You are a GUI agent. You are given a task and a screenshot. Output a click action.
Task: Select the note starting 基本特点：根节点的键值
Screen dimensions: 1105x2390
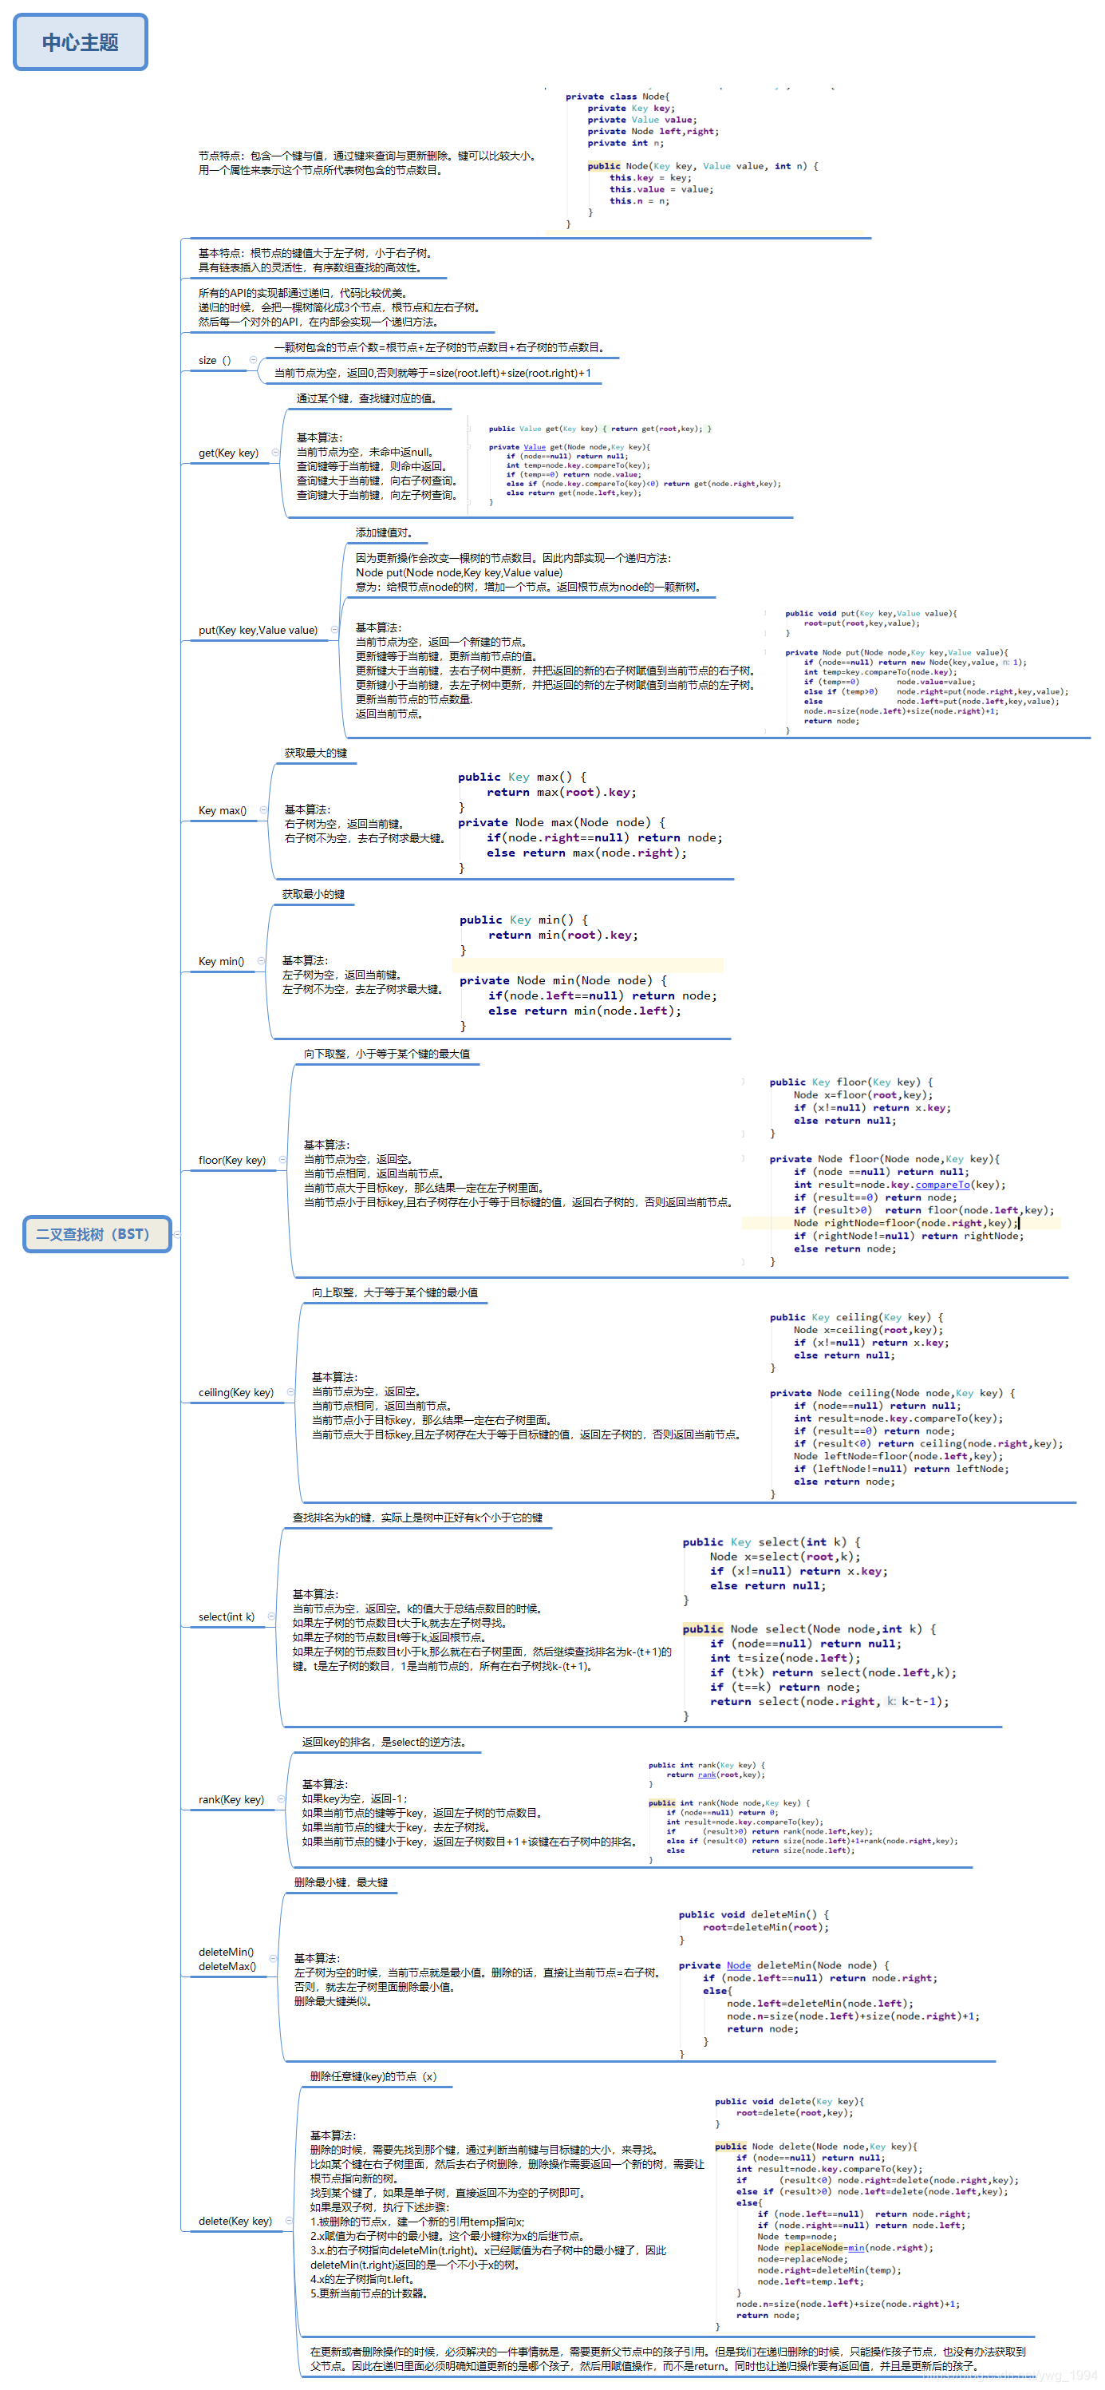click(315, 259)
